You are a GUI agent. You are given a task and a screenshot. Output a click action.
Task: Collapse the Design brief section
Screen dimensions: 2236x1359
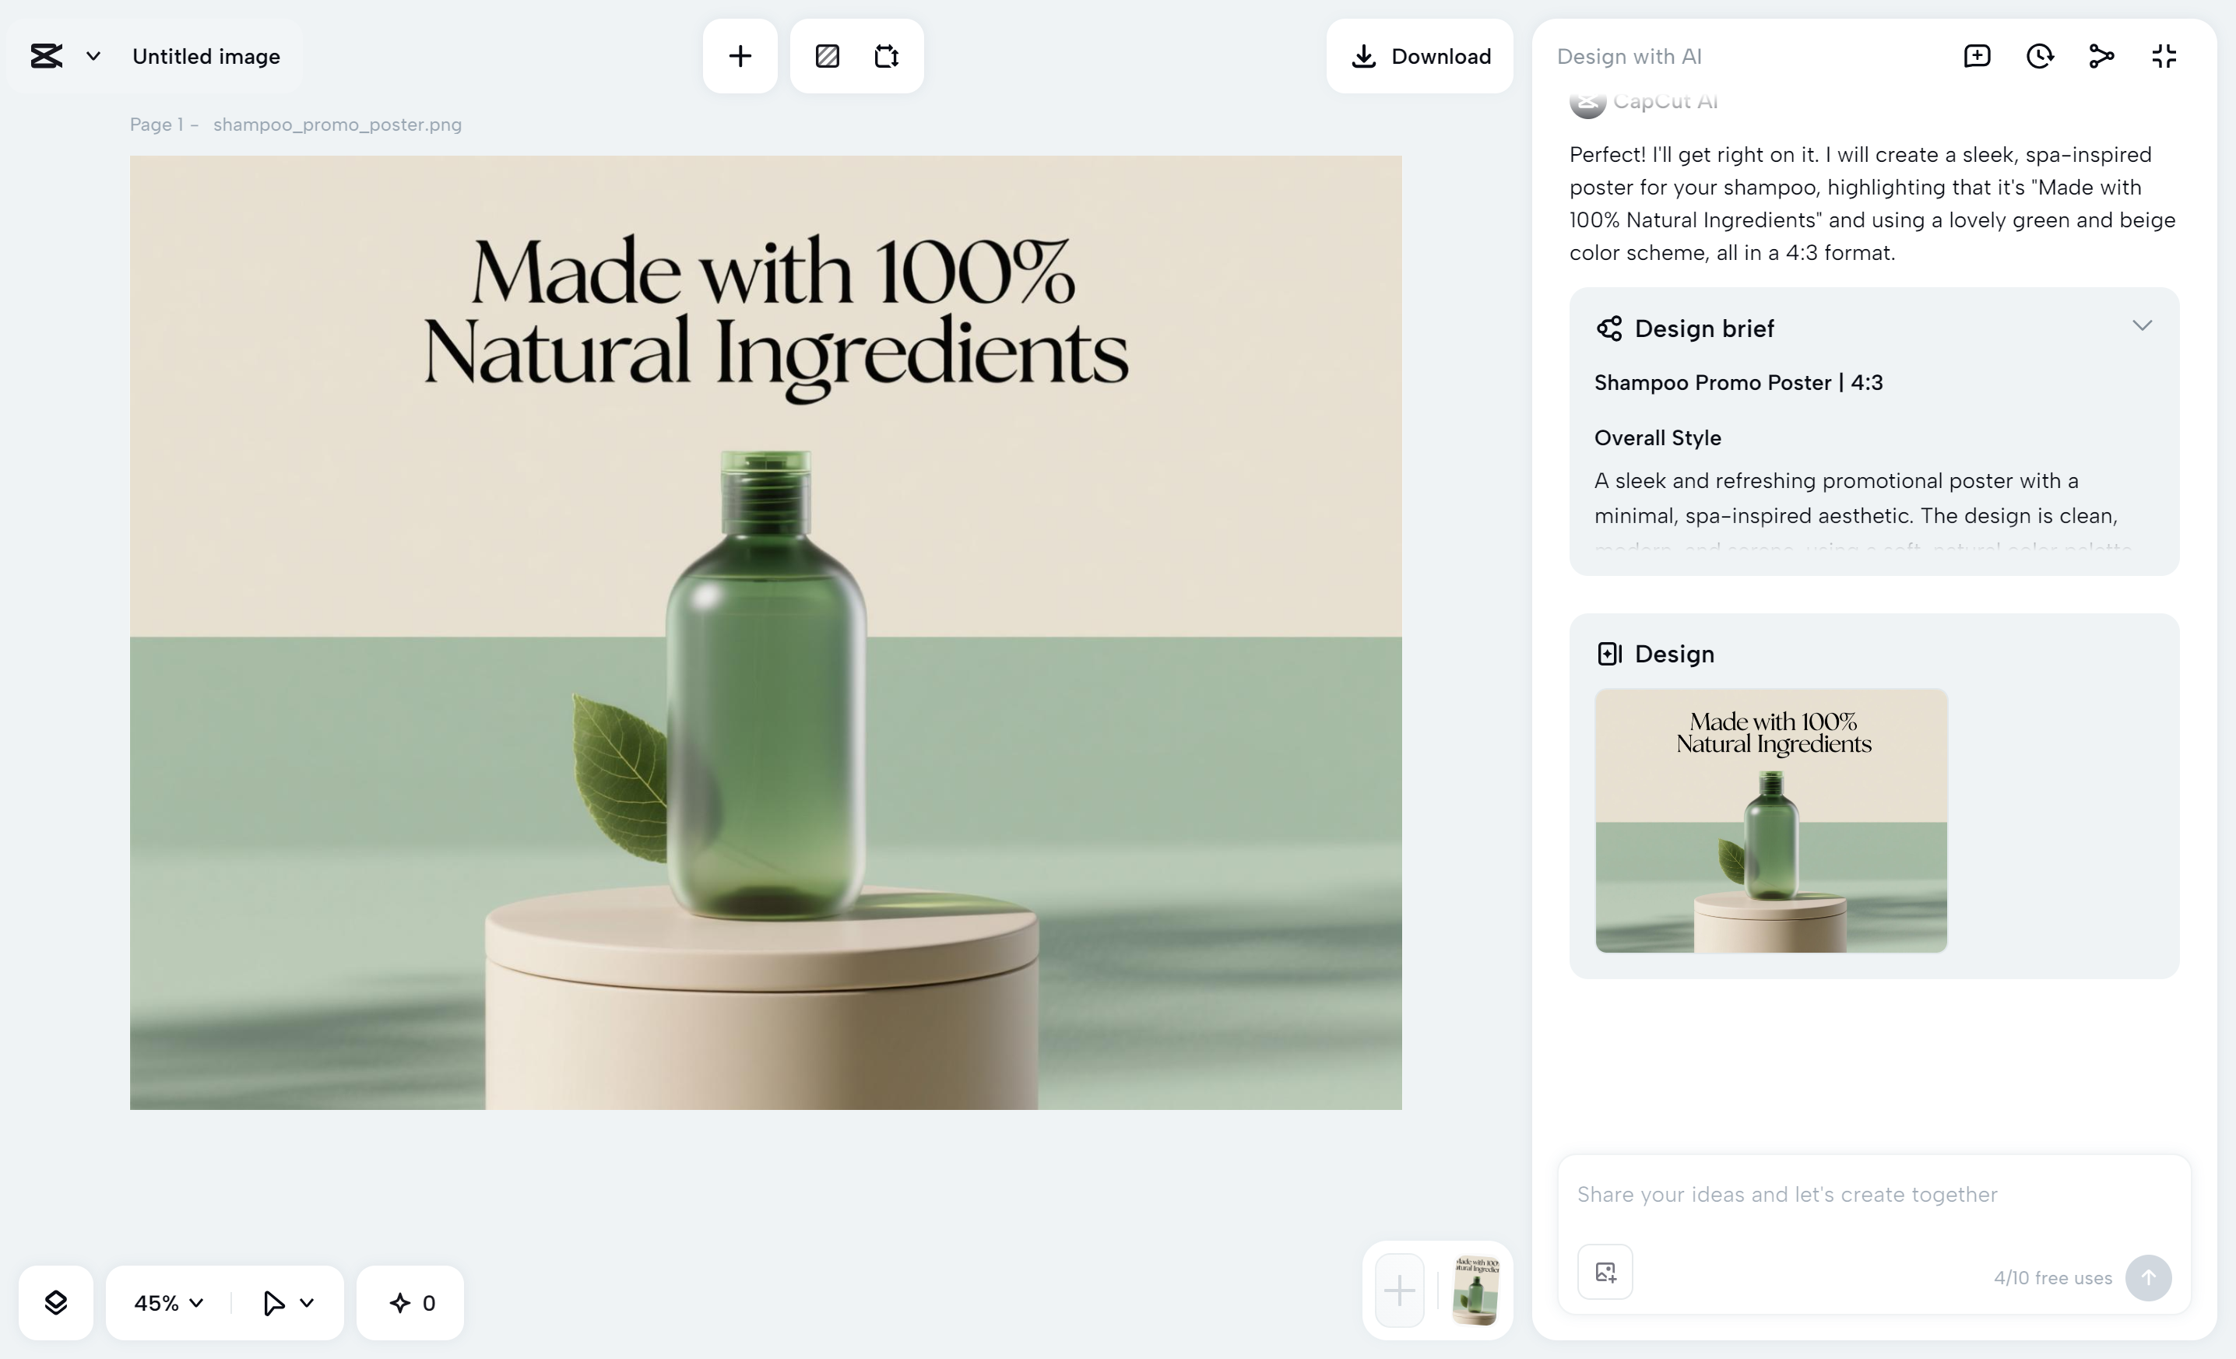[2142, 325]
